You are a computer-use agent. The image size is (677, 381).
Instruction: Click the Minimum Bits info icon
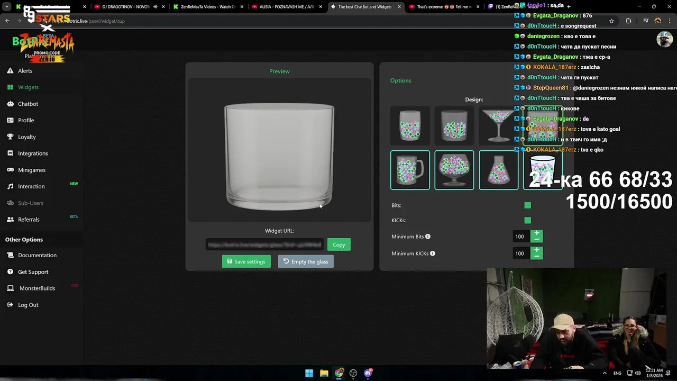[428, 237]
